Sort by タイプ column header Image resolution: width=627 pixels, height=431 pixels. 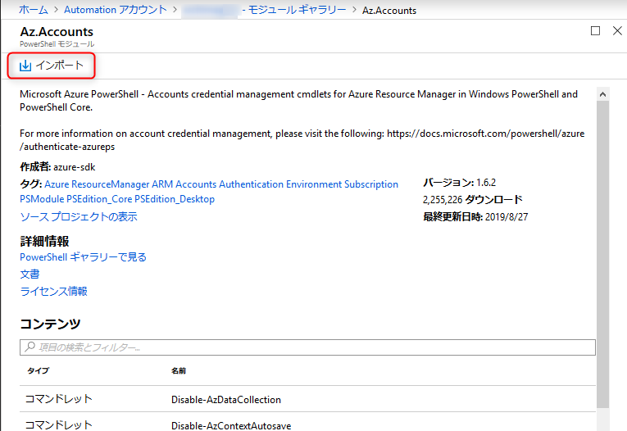(39, 371)
